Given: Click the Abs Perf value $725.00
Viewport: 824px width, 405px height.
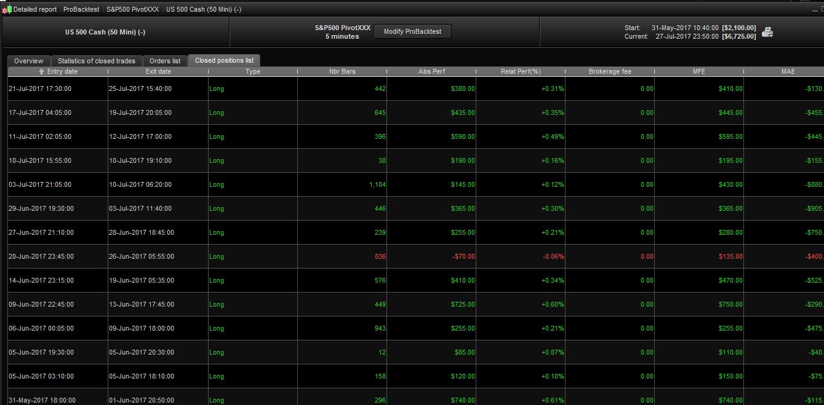Looking at the screenshot, I should [x=463, y=304].
